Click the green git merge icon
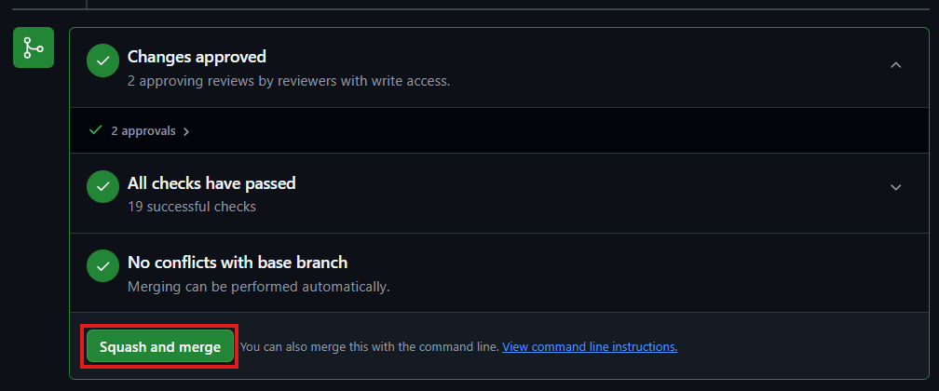Image resolution: width=939 pixels, height=391 pixels. 34,47
